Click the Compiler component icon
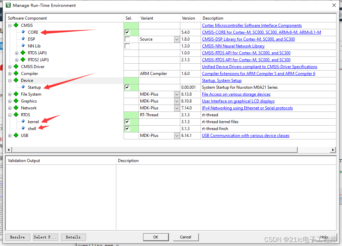Image resolution: width=342 pixels, height=246 pixels. point(16,73)
